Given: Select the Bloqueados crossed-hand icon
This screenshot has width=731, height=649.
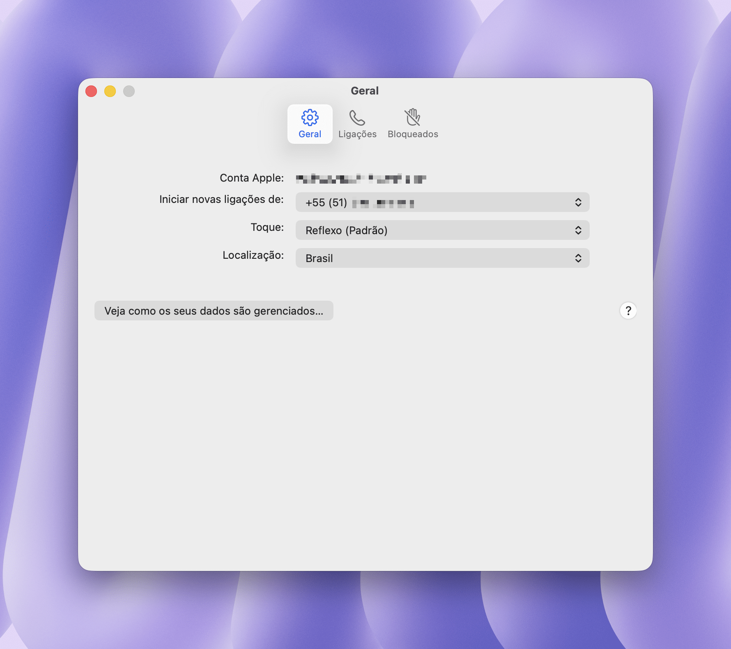Looking at the screenshot, I should click(412, 118).
